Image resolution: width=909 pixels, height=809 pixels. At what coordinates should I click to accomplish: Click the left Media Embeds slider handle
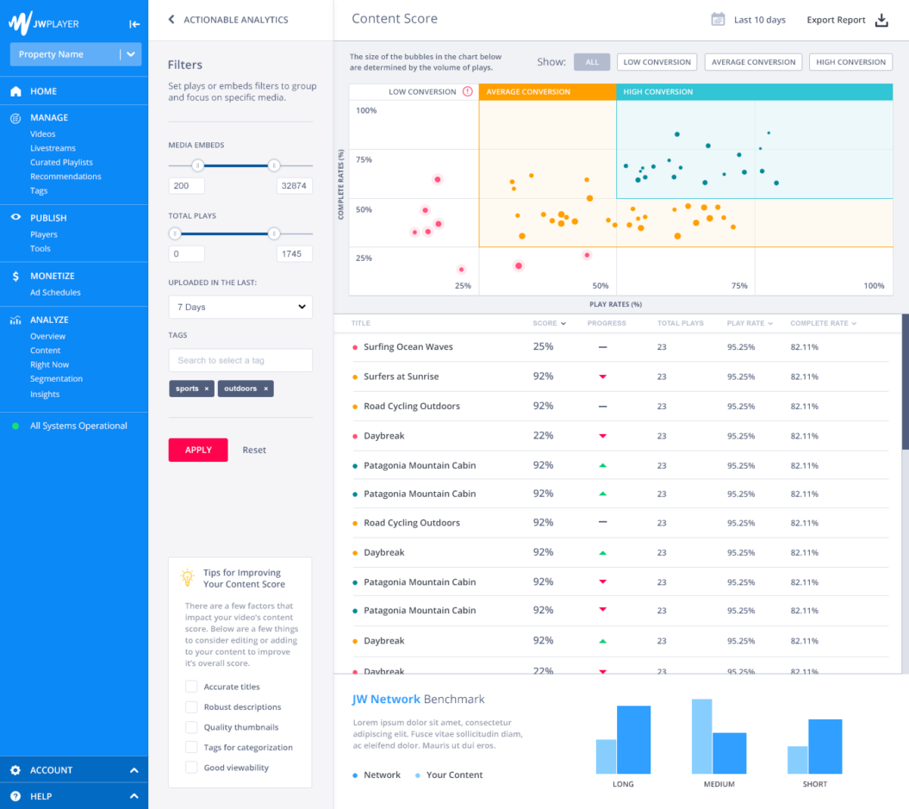pyautogui.click(x=197, y=165)
